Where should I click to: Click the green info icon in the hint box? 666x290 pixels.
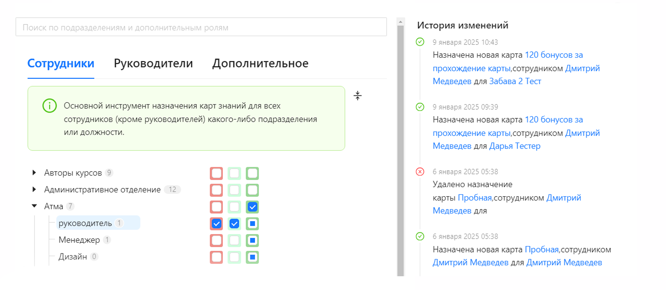pyautogui.click(x=49, y=106)
